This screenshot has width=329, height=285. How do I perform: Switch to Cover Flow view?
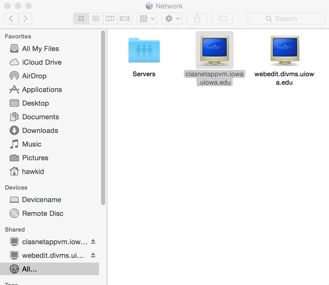click(x=124, y=18)
